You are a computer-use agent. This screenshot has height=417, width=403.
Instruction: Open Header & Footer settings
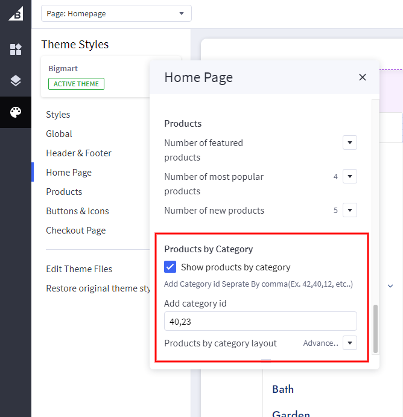tap(78, 153)
